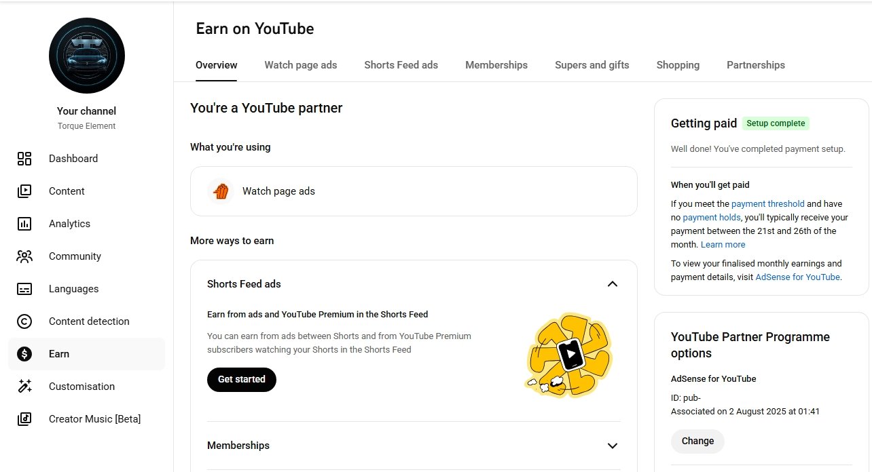Go to the Partnerships tab

(x=755, y=65)
